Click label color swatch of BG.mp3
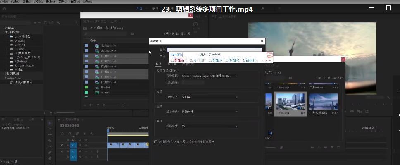400x165 pixels. click(86, 93)
